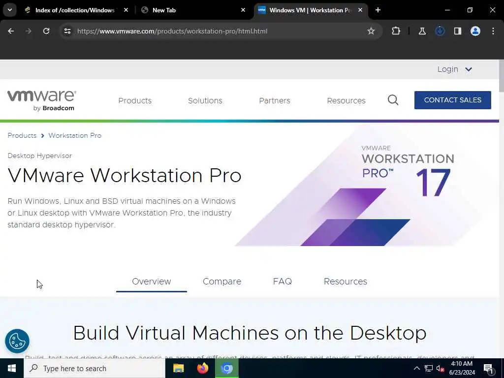Viewport: 504px width, 378px height.
Task: Select the Overview page tab
Action: click(x=152, y=282)
